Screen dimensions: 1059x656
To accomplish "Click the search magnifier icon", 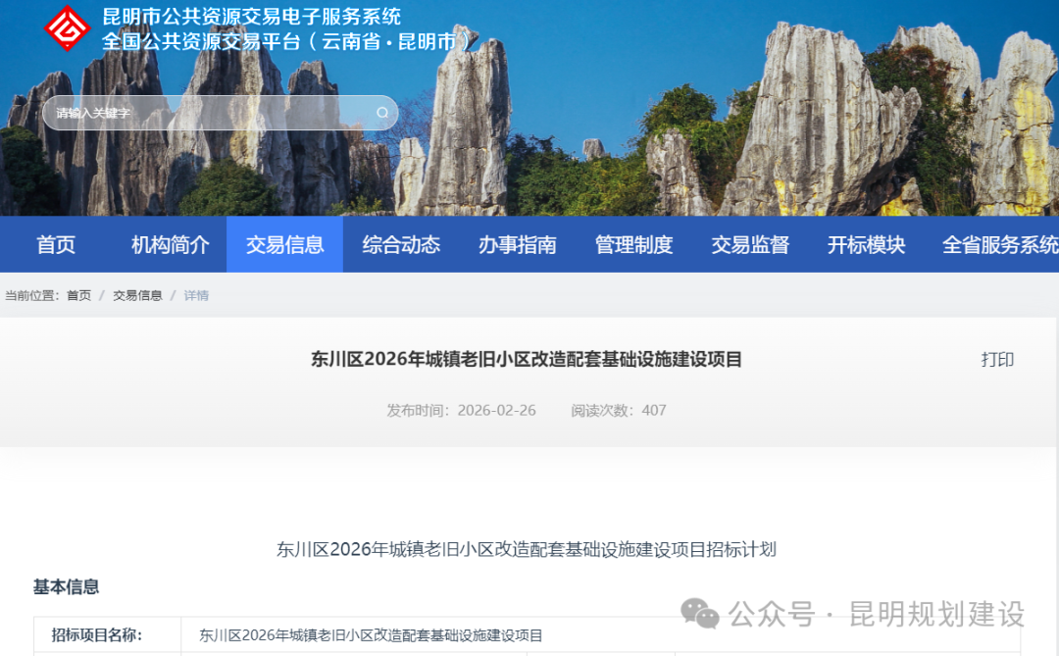I will (382, 113).
